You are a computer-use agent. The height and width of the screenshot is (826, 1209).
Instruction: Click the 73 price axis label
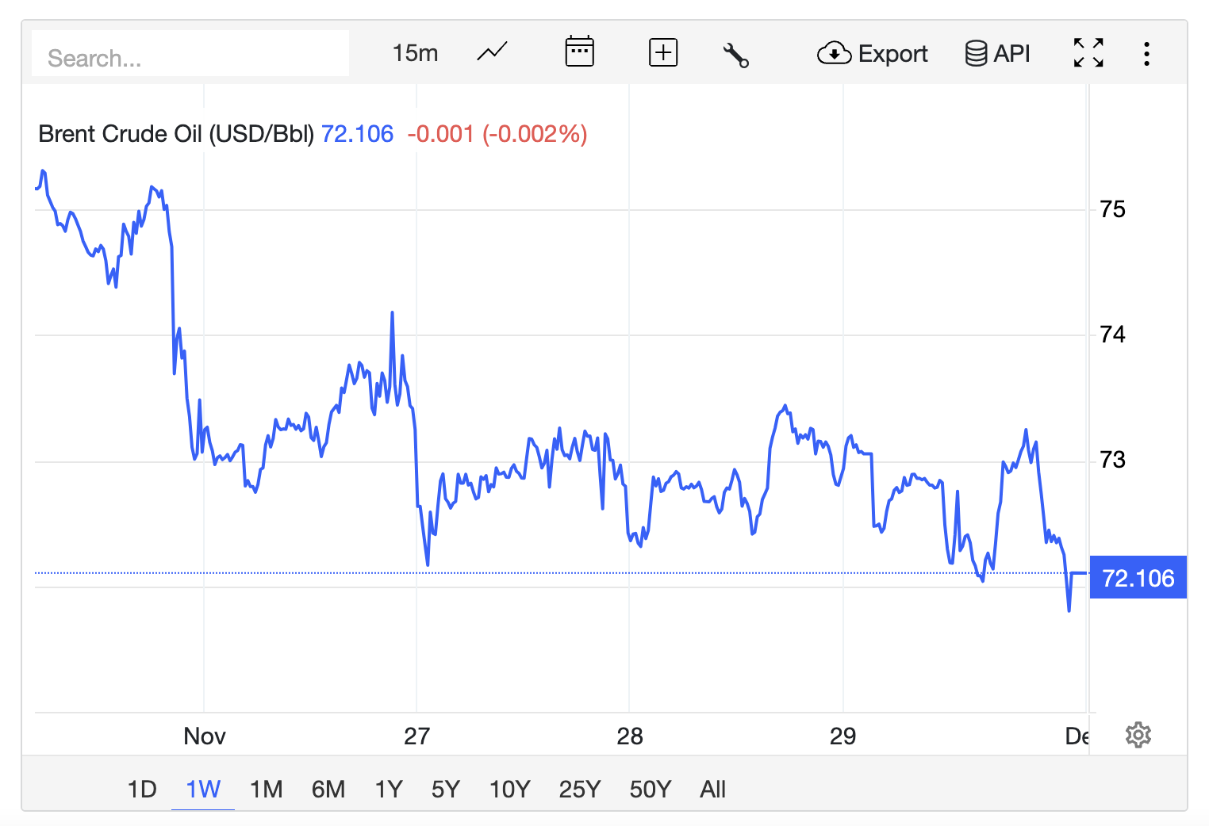1112,460
